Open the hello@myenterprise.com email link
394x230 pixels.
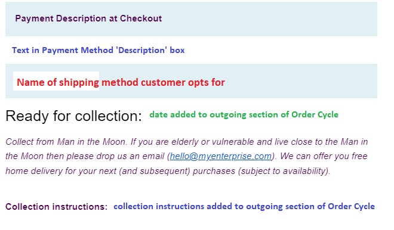221,156
